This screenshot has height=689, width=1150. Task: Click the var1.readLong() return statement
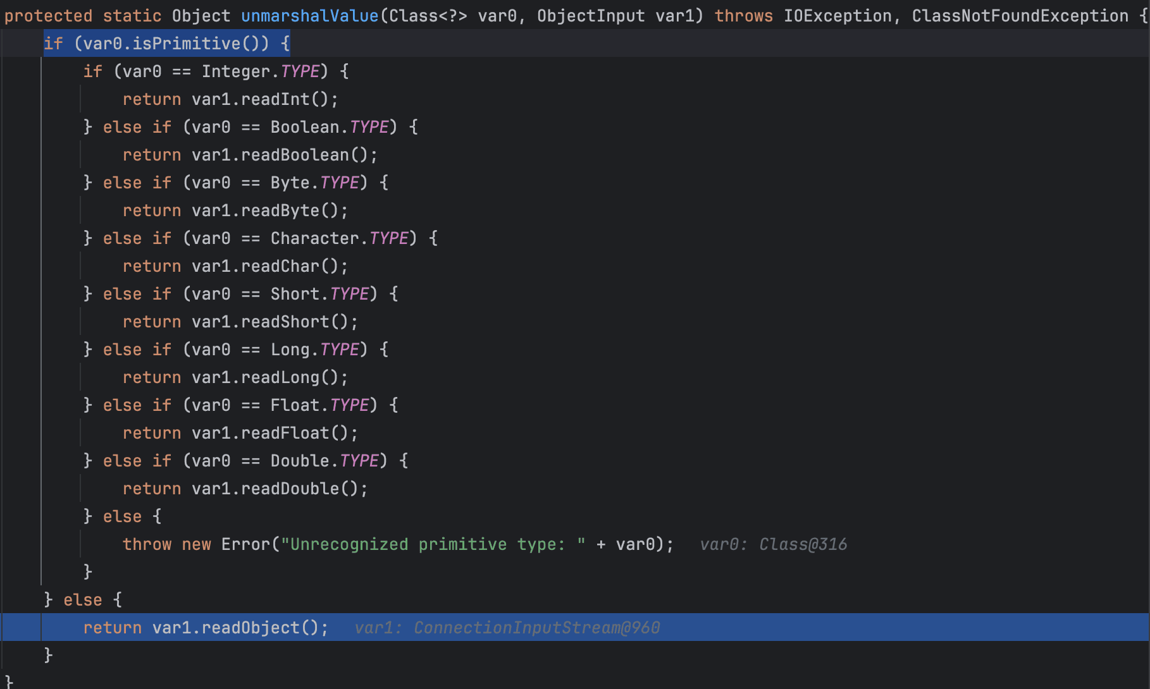[x=235, y=377]
